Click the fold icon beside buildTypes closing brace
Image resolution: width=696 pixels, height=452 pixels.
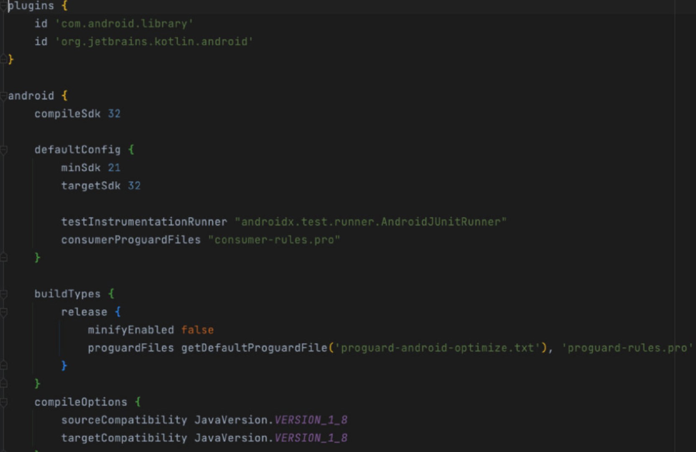tap(3, 383)
